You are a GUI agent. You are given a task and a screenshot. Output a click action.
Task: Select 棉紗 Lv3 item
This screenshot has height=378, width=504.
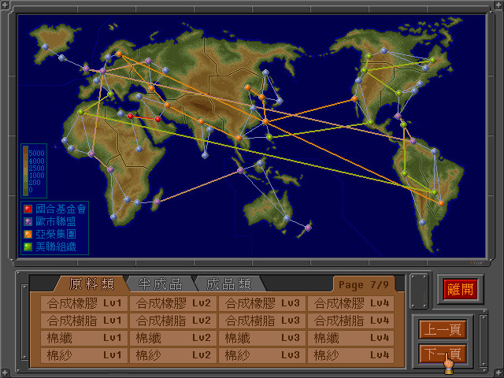pos(262,355)
